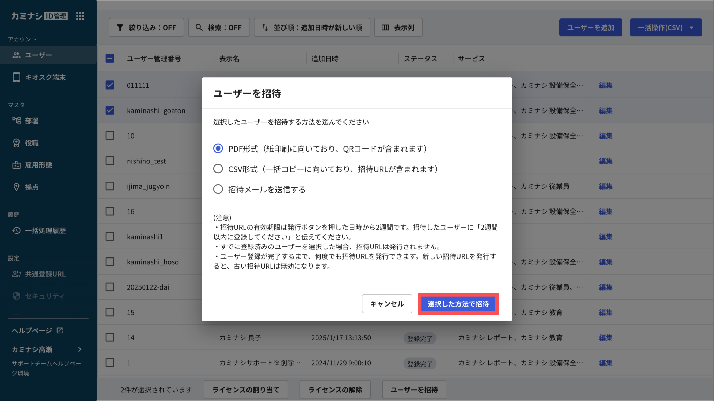Viewport: 714px width, 401px height.
Task: Click the 一括処理履歴 history clock icon
Action: [x=16, y=231]
